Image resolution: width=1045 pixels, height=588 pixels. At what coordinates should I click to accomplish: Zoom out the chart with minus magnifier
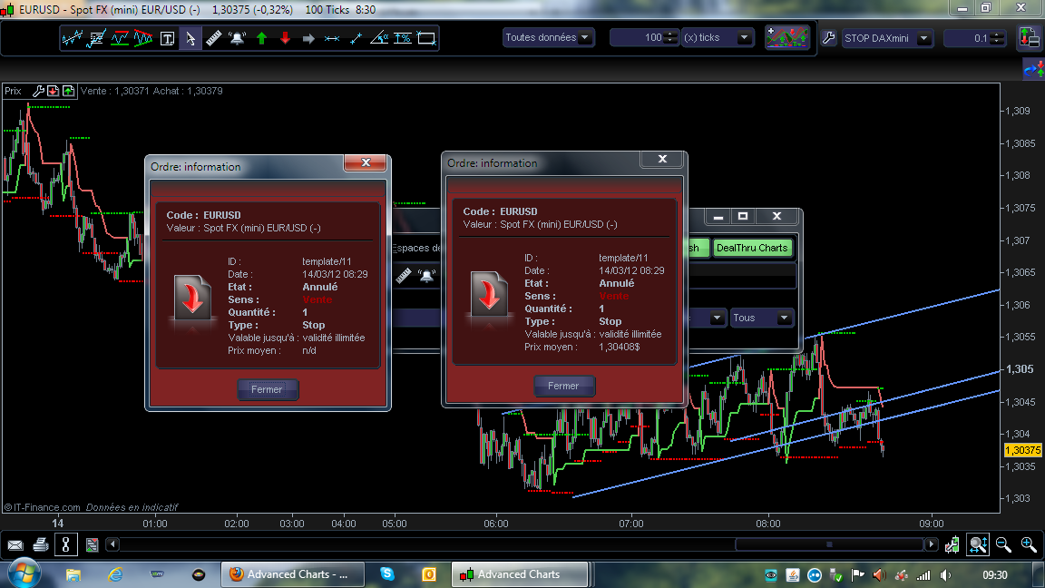[x=1003, y=544]
